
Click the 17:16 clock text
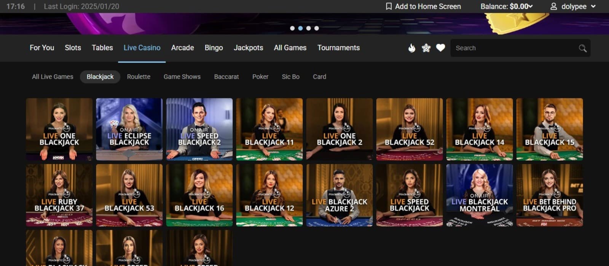[16, 6]
